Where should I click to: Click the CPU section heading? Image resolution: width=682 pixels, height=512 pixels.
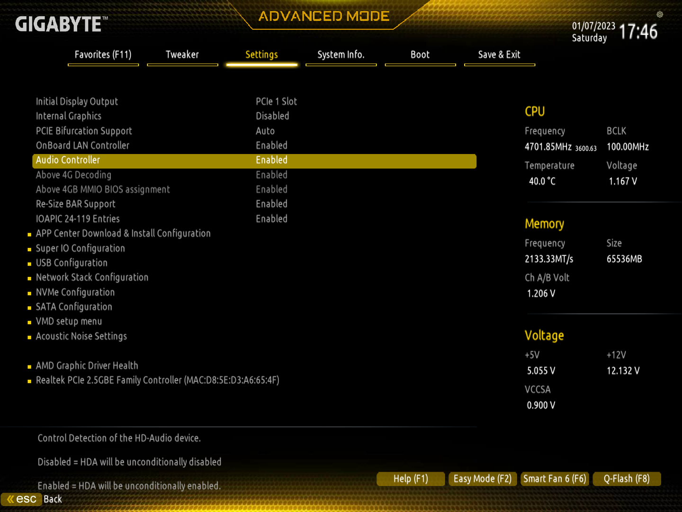[x=535, y=112]
